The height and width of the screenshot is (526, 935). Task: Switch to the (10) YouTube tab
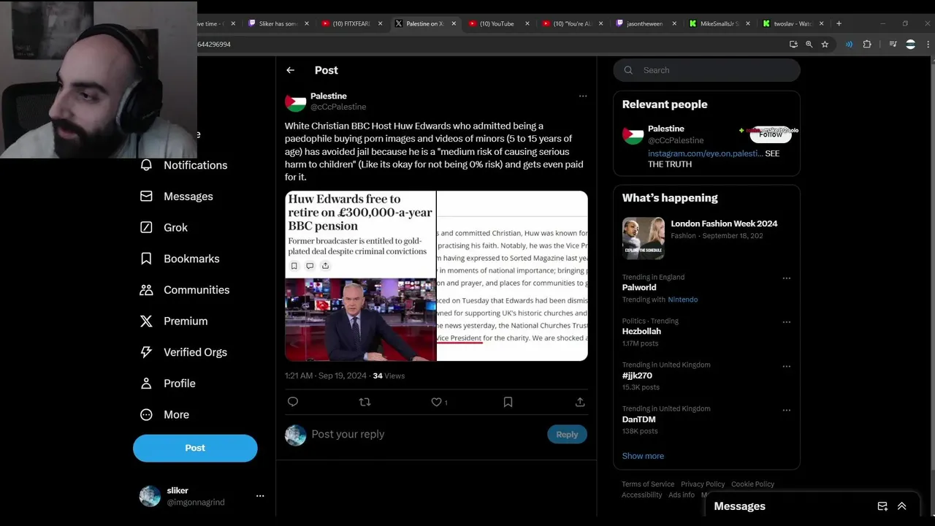coord(499,23)
